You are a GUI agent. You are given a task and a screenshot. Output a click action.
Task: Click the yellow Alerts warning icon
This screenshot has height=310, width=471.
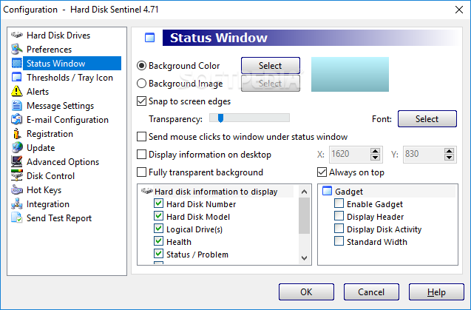click(x=17, y=91)
